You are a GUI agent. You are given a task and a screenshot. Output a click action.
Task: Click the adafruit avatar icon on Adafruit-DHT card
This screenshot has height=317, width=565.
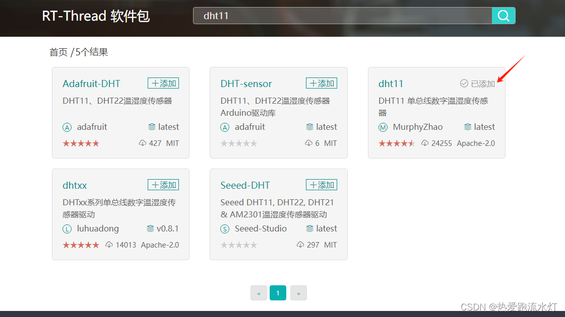(67, 127)
